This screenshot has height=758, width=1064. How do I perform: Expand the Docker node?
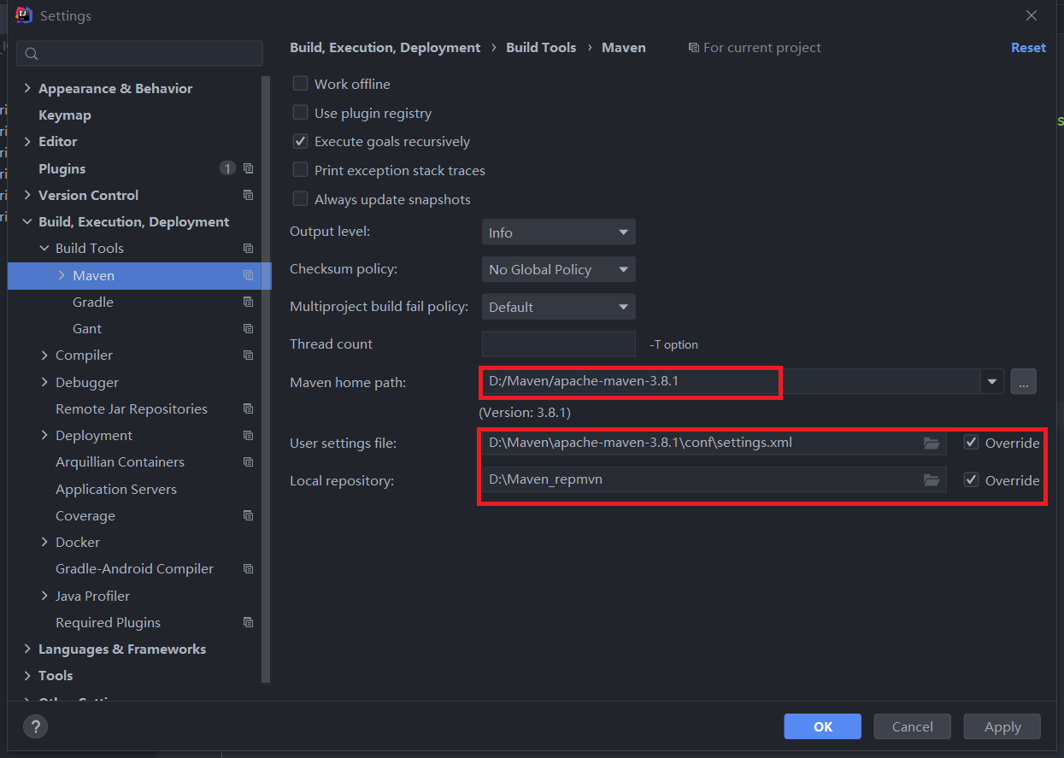point(44,542)
